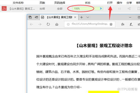
Task: Minimize the Edge browser window
Action: [x=130, y=17]
